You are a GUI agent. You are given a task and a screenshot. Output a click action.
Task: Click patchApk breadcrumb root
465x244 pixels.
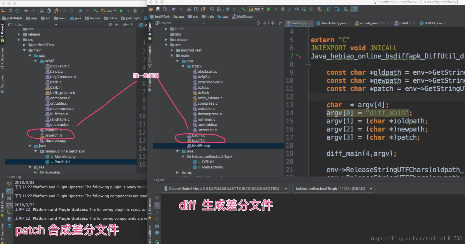click(12, 18)
